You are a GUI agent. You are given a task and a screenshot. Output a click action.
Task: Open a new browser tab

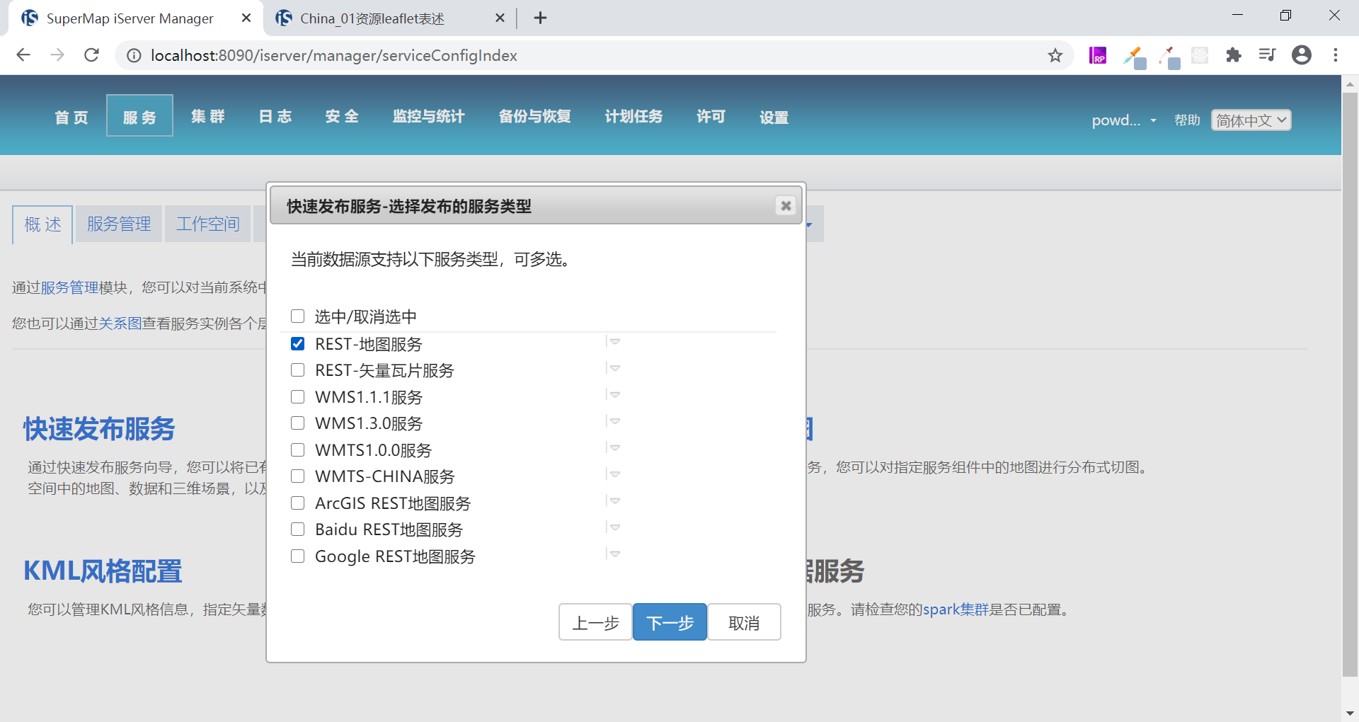(541, 18)
